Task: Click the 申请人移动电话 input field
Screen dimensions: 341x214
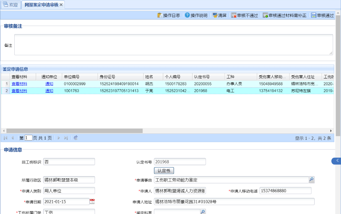Action: coord(285,191)
